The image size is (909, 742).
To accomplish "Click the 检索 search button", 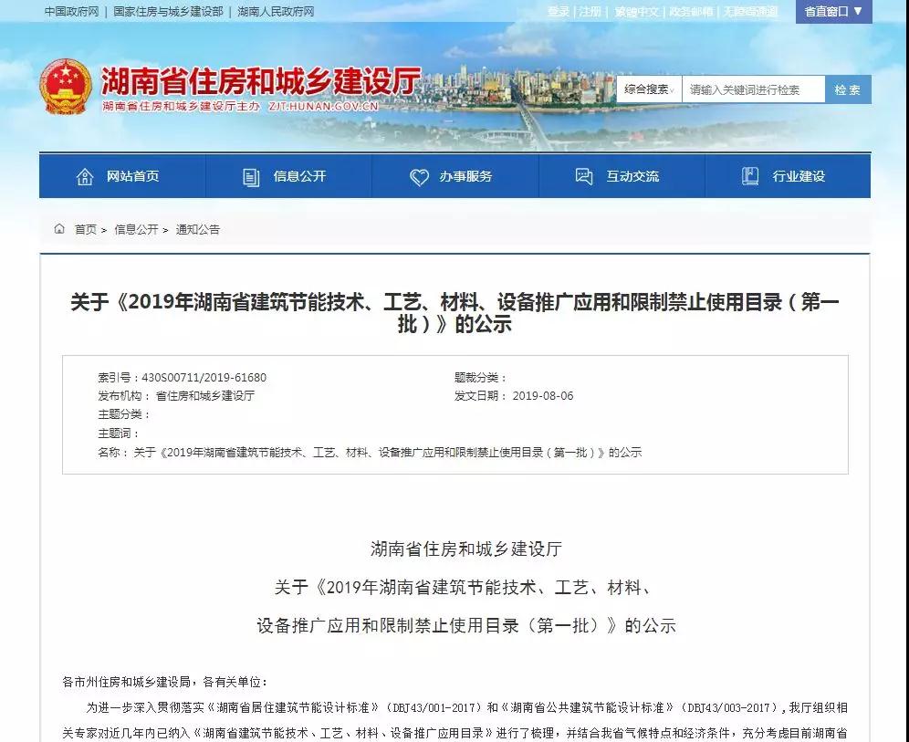I will tap(847, 89).
